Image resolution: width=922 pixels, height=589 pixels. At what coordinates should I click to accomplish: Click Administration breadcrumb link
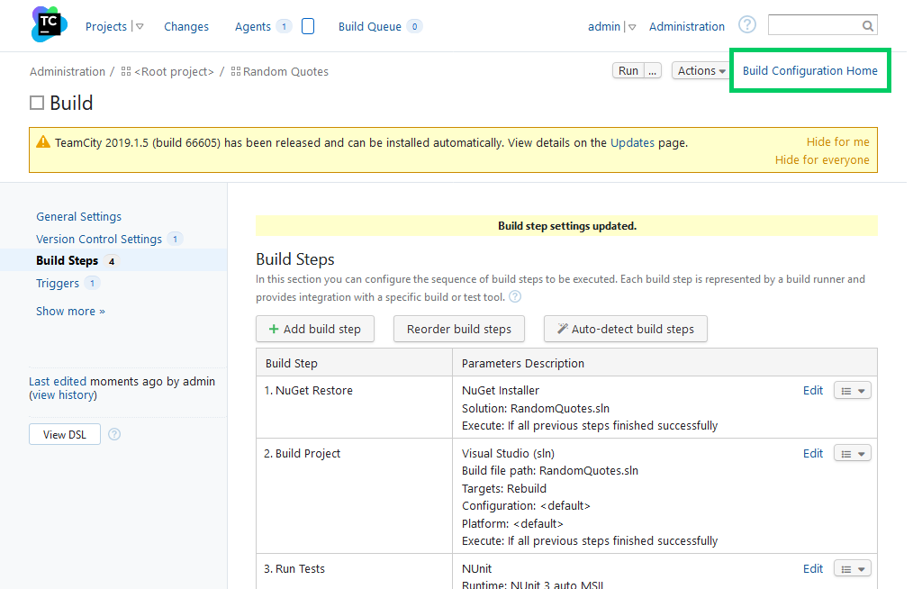(x=68, y=71)
